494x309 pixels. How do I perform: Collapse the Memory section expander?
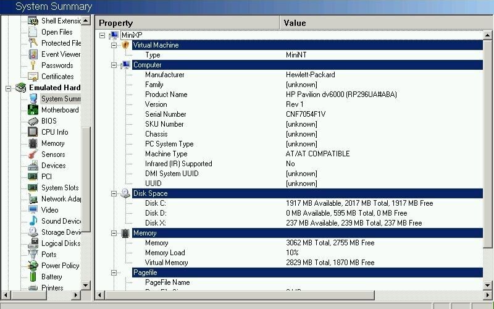pyautogui.click(x=114, y=234)
